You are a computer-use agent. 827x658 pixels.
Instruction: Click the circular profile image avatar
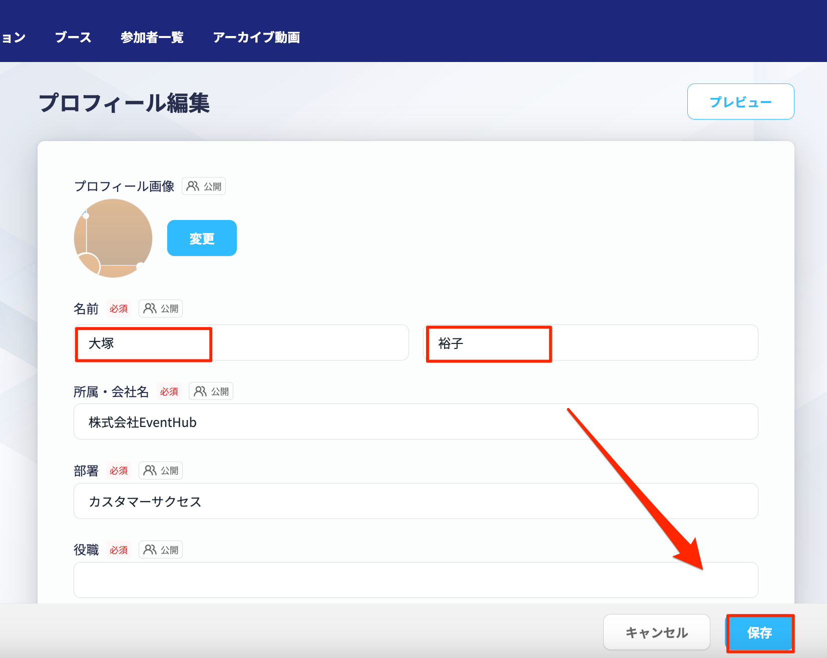tap(113, 238)
